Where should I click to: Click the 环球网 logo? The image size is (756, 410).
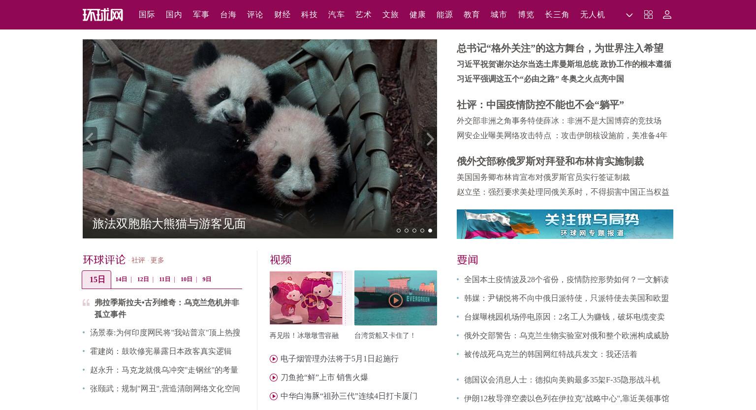103,15
